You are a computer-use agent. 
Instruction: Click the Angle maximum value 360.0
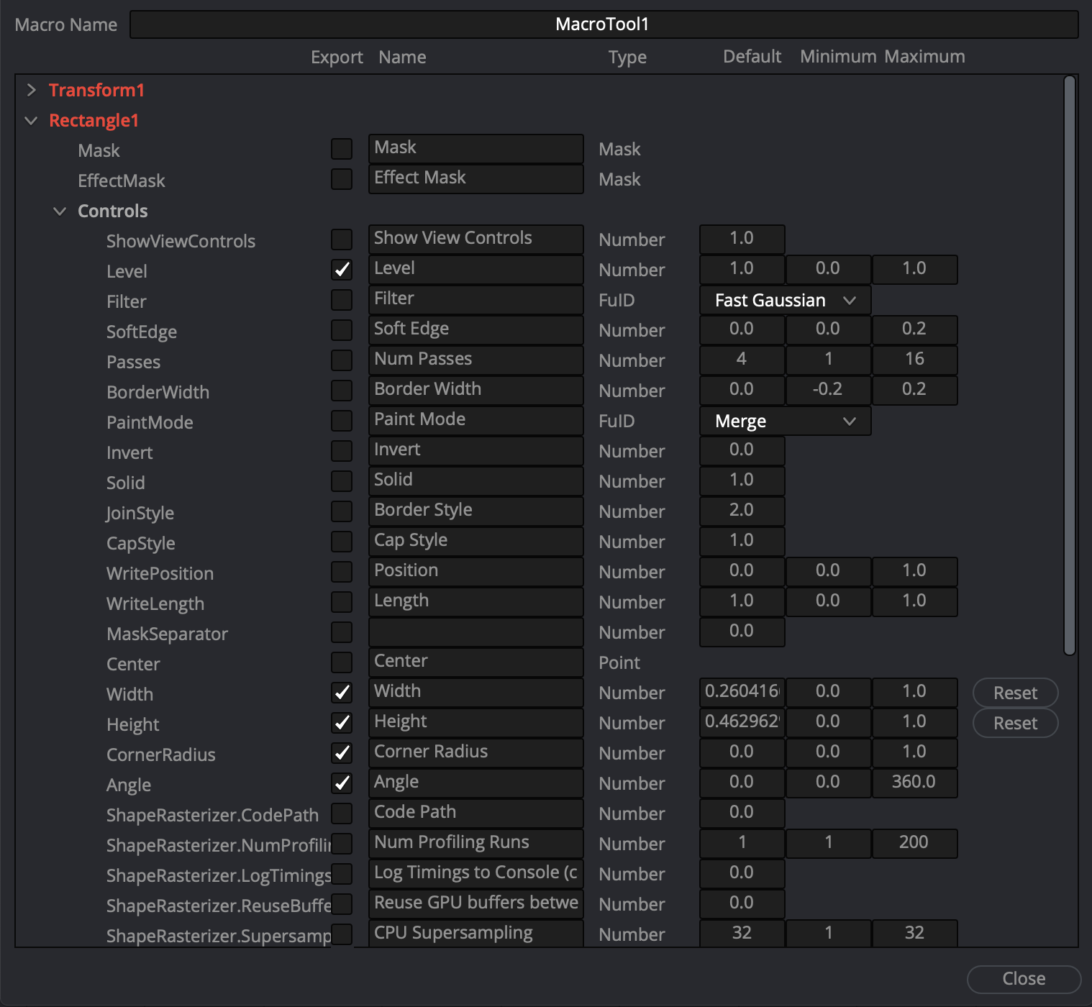point(914,783)
